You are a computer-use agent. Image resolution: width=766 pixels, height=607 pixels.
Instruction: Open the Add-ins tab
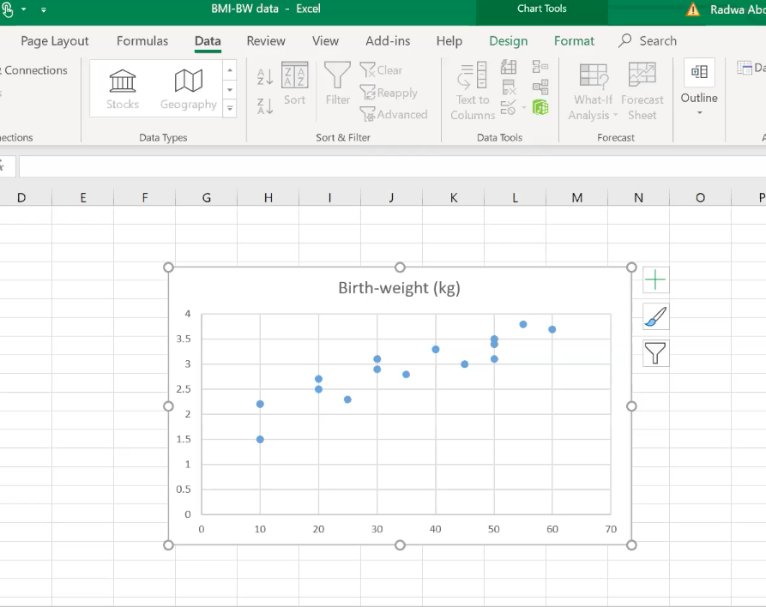pos(388,41)
